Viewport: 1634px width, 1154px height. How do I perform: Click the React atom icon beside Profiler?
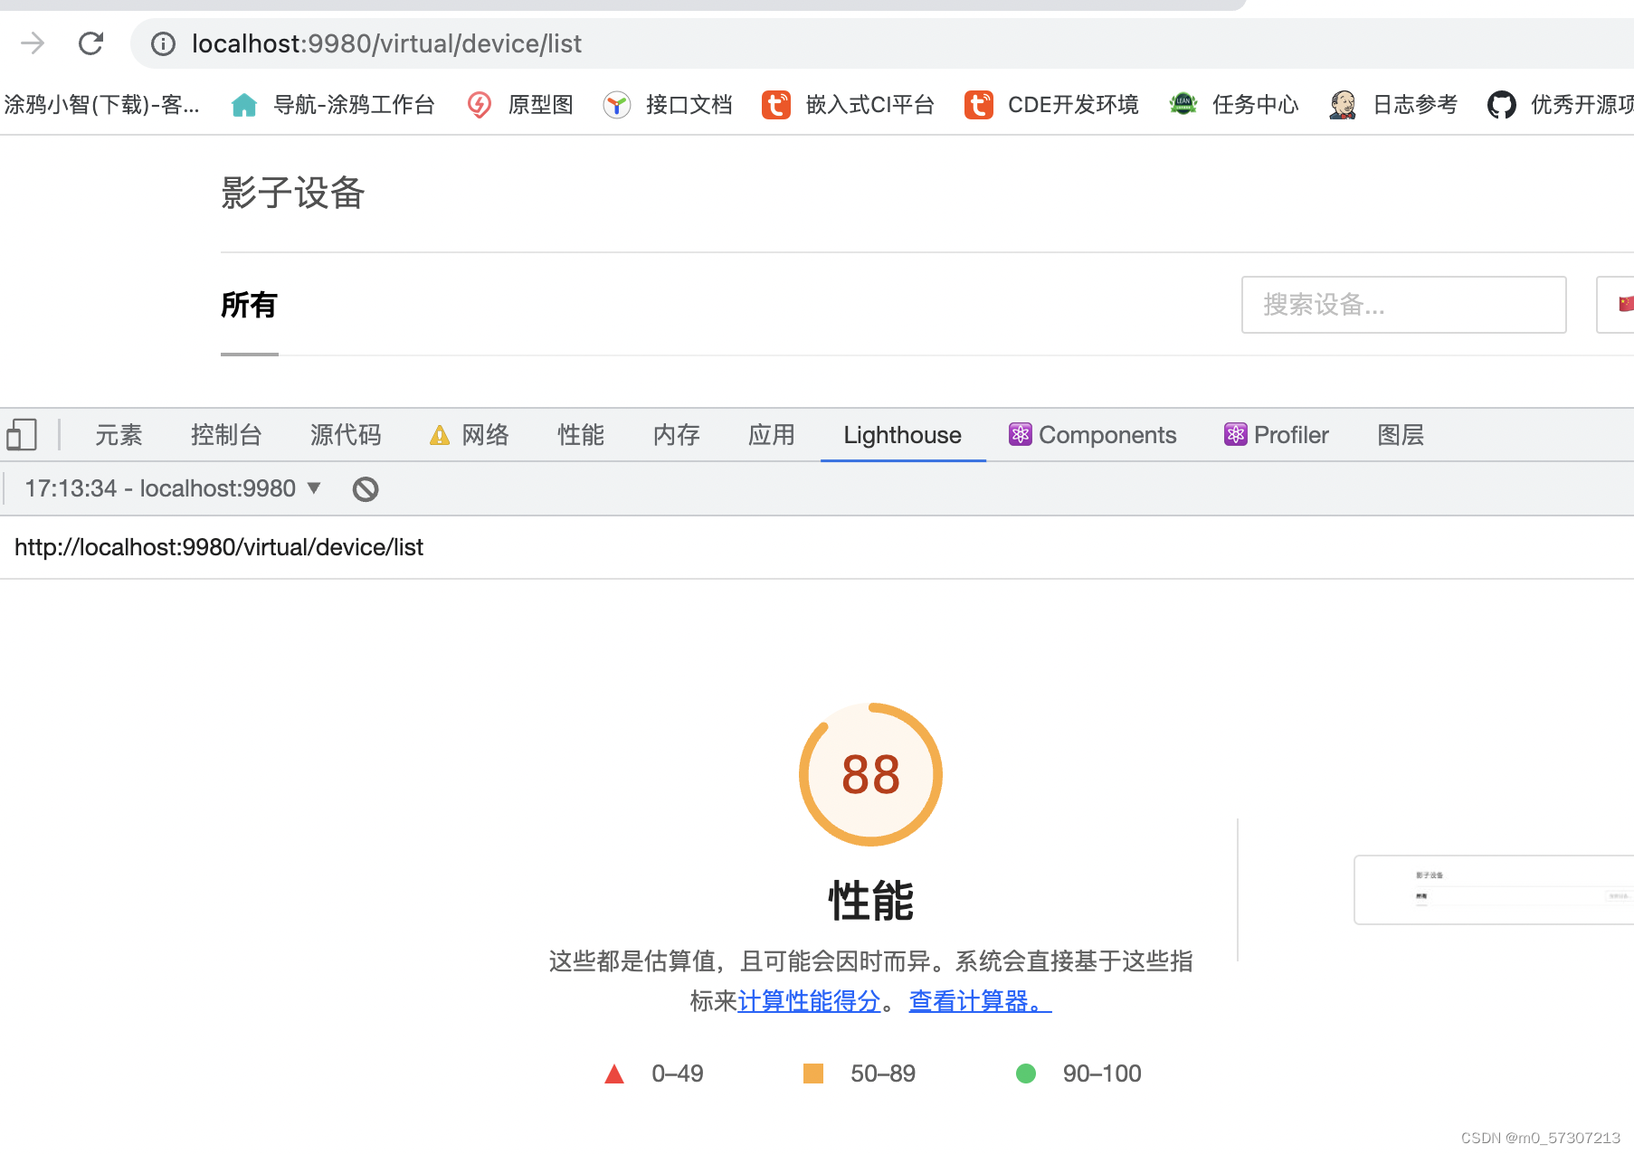pyautogui.click(x=1236, y=435)
